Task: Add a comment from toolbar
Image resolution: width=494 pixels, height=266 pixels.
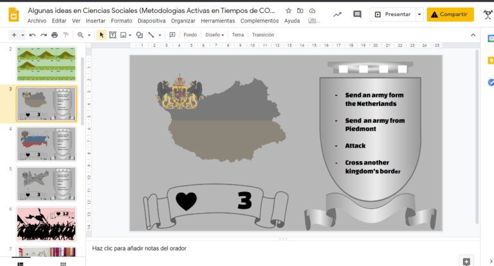Action: (172, 35)
